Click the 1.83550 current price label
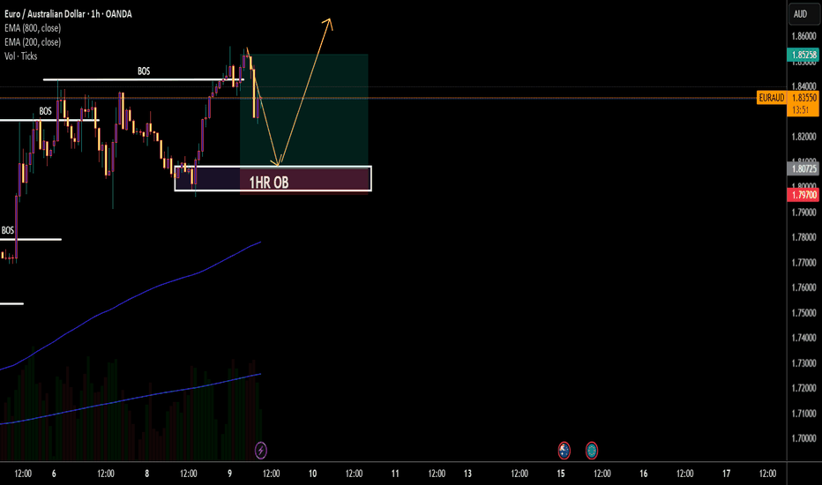 (803, 98)
